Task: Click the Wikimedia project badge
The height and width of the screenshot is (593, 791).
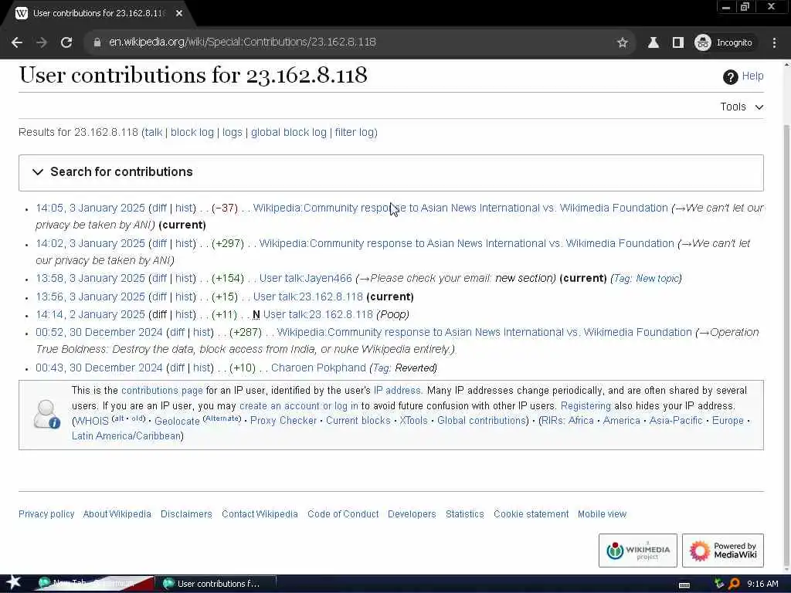Action: click(x=637, y=551)
